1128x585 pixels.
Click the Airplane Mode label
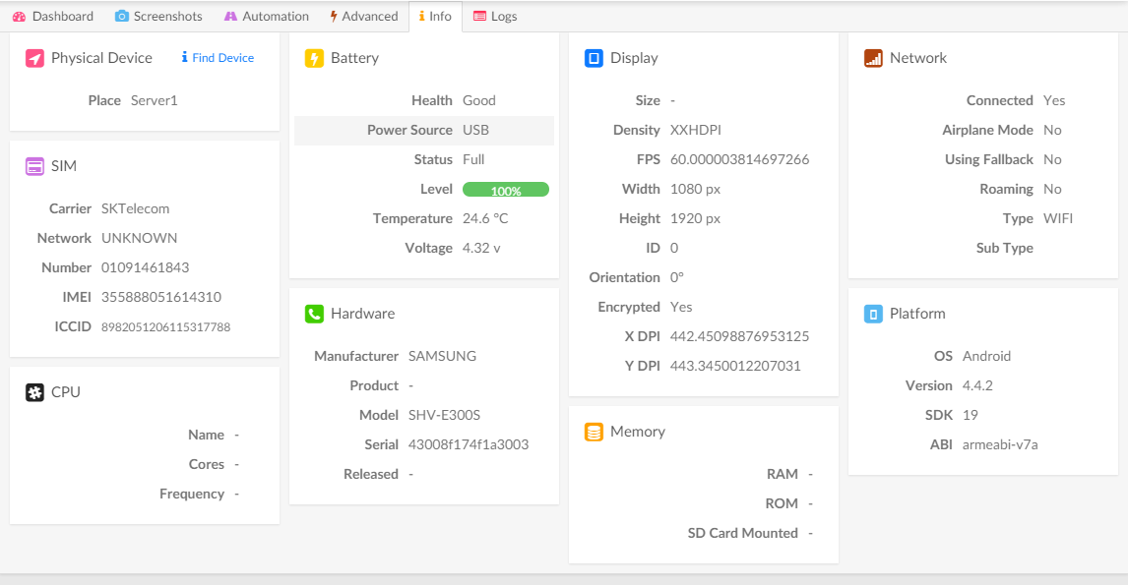(x=987, y=130)
